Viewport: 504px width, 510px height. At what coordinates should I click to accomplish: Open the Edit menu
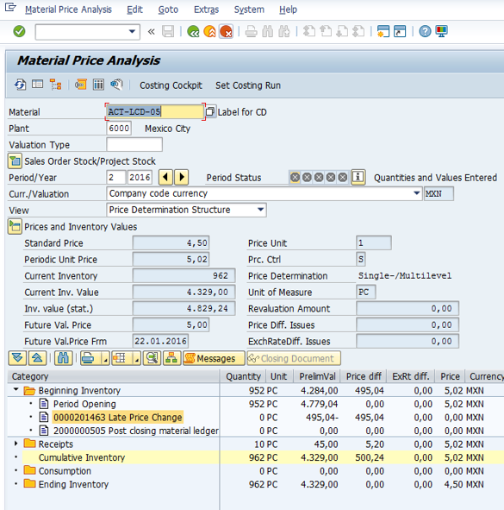point(134,9)
